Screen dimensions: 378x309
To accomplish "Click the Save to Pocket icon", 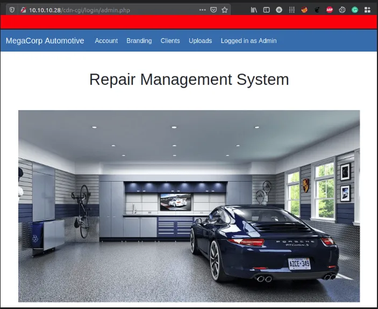I will (213, 10).
